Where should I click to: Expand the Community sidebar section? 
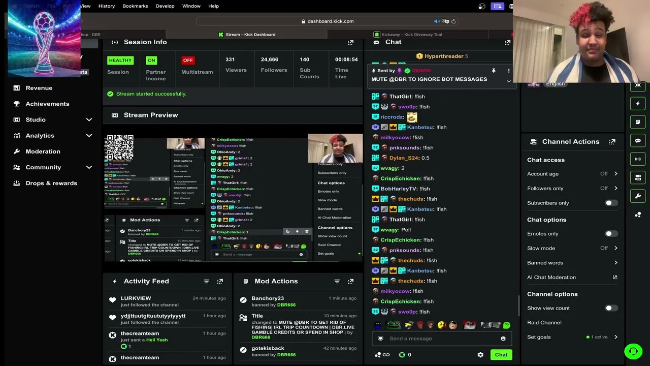coord(89,167)
